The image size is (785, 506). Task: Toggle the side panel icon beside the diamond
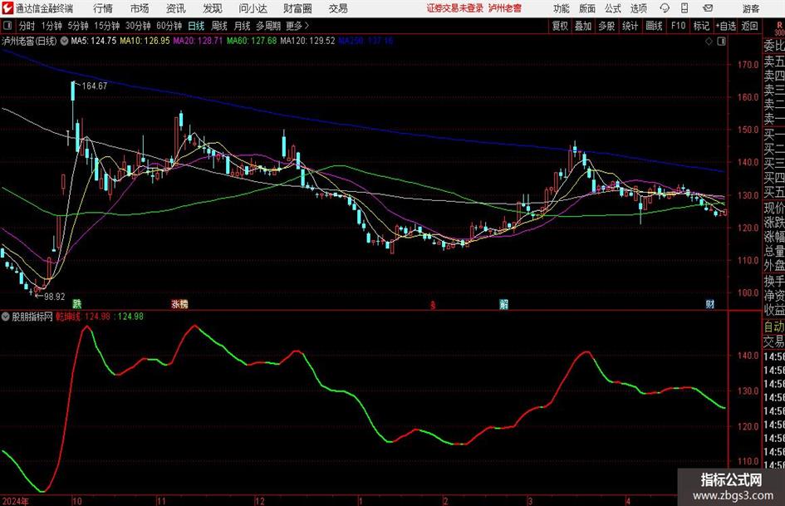point(721,42)
